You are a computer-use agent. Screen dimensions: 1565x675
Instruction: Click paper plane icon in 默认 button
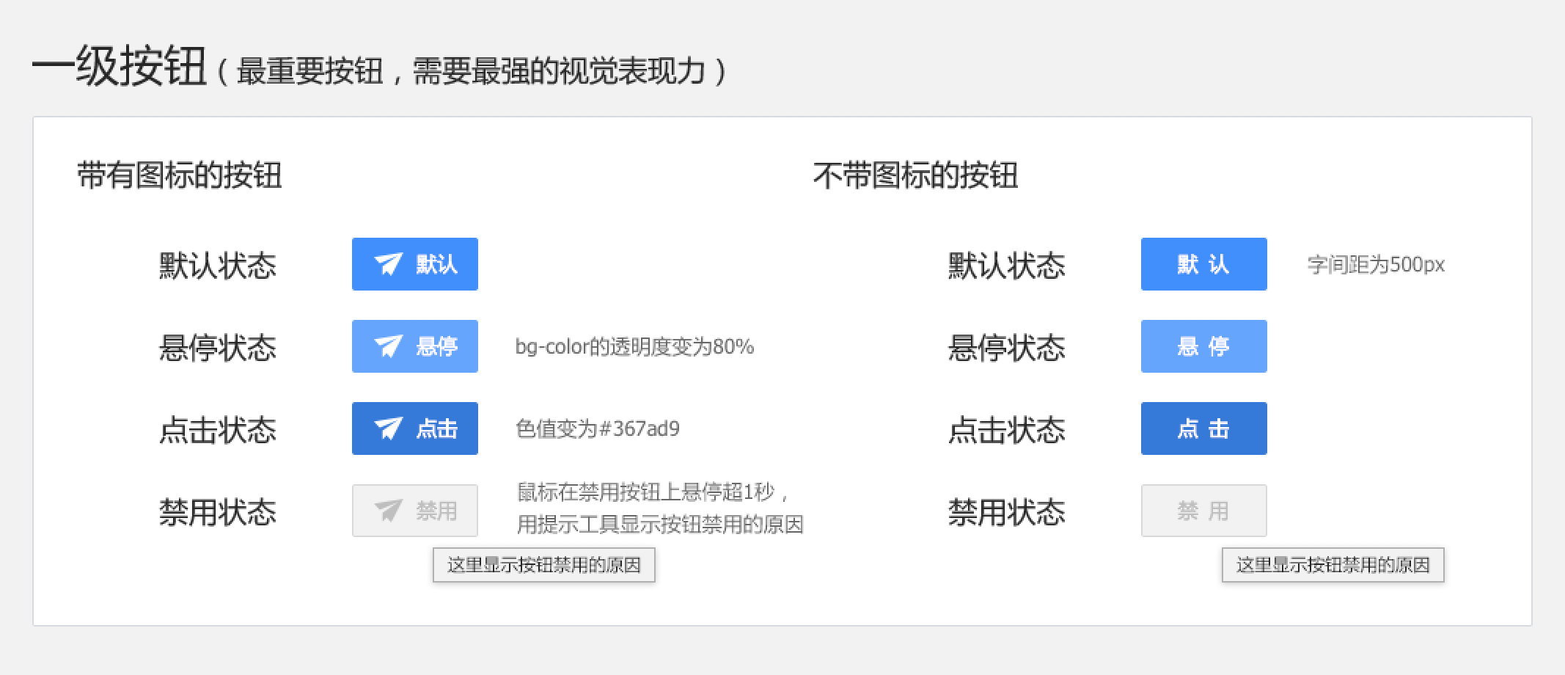389,263
